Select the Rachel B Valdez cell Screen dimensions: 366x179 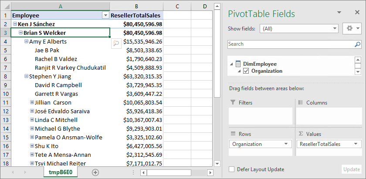tap(61, 59)
